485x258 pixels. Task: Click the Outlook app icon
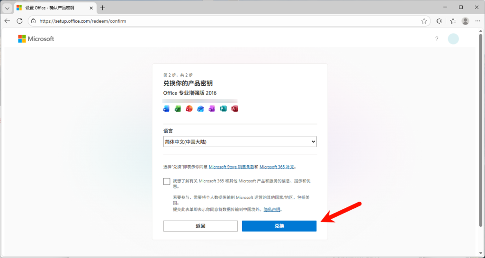[x=201, y=108]
